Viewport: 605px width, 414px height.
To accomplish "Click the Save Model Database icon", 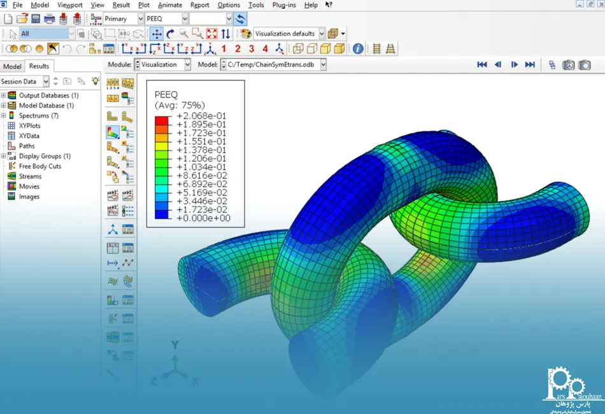I will tap(36, 18).
